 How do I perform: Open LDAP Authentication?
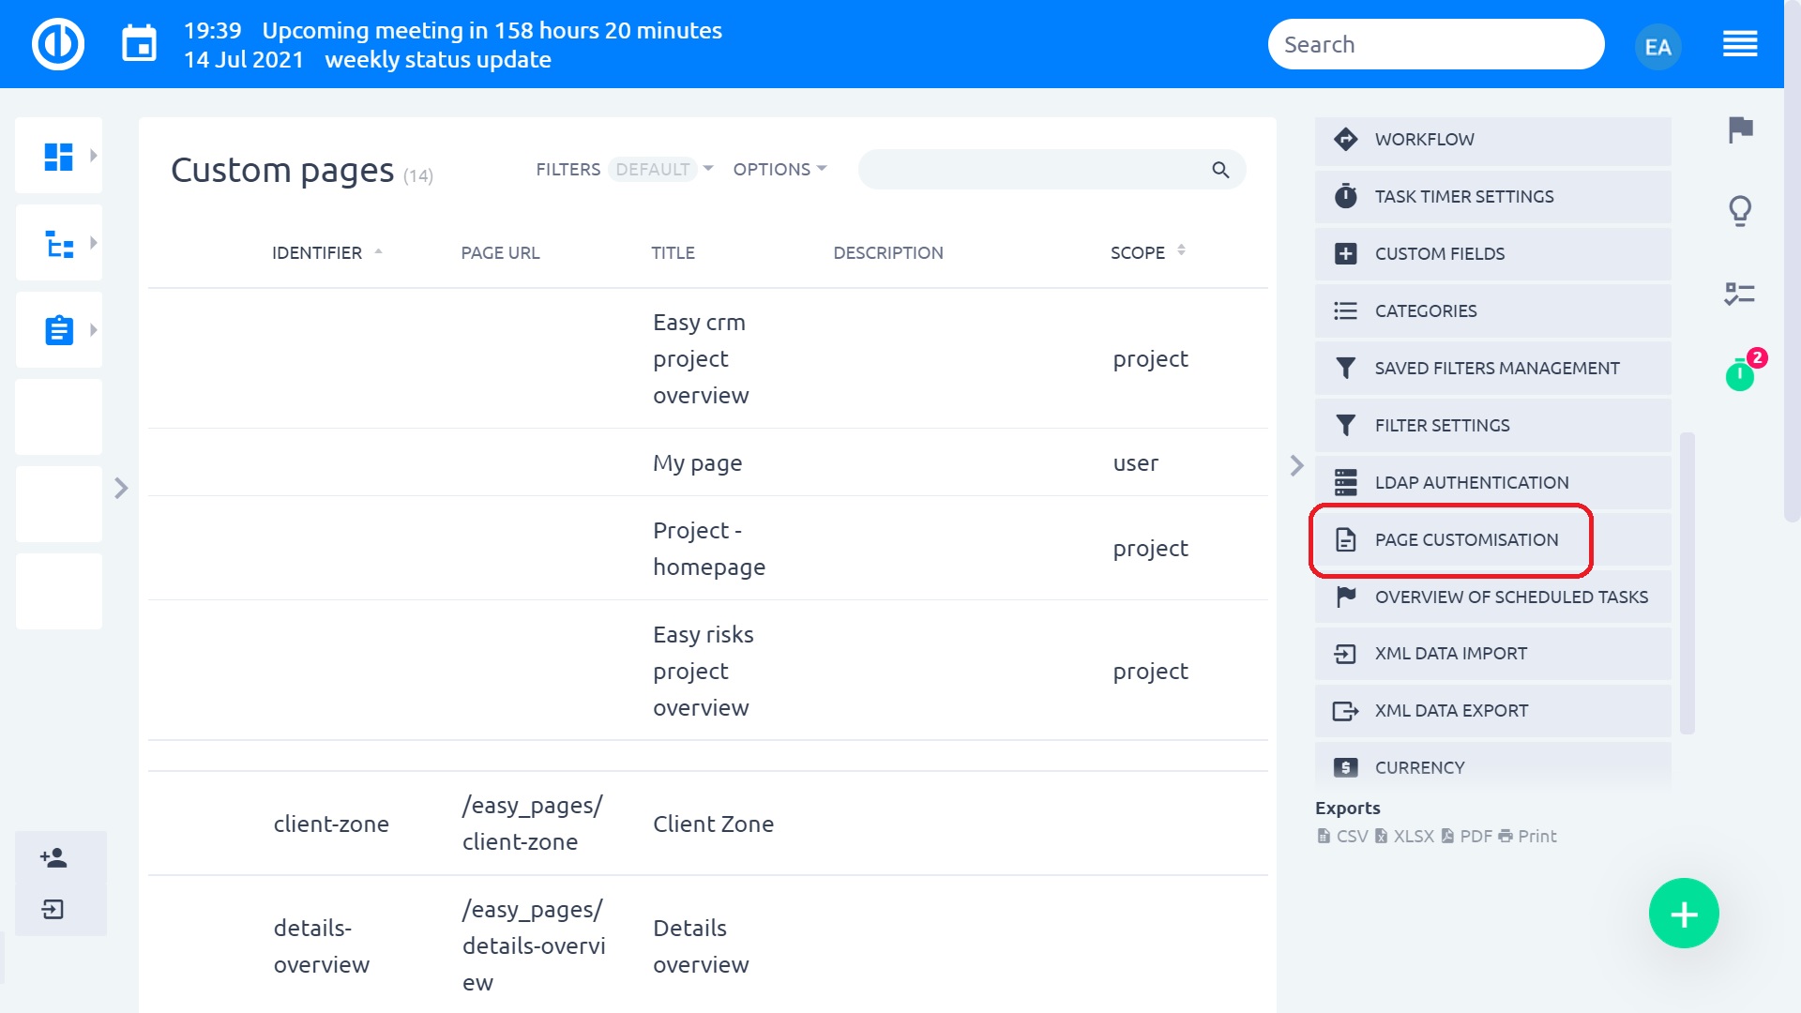pyautogui.click(x=1492, y=483)
